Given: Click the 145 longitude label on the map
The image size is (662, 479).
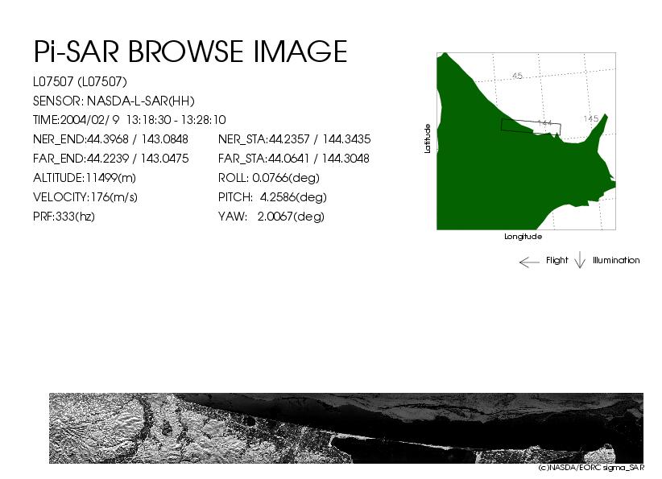Looking at the screenshot, I should (591, 118).
